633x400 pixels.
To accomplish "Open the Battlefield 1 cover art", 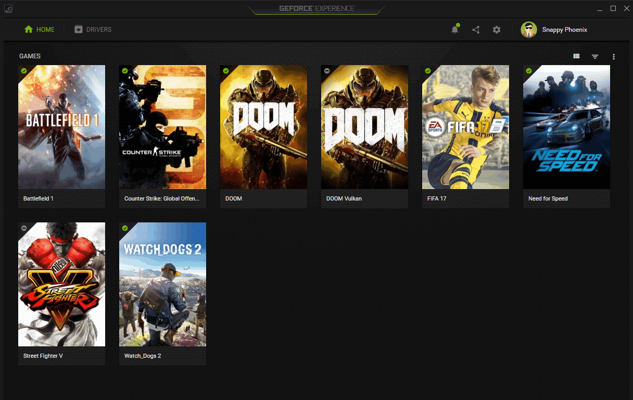I will coord(61,127).
